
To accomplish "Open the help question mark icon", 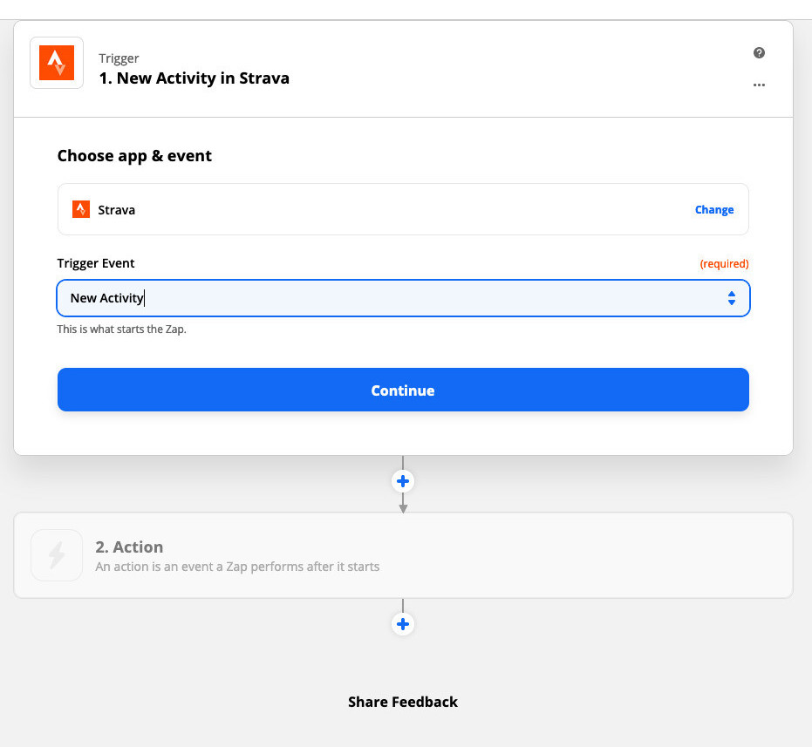I will click(759, 53).
